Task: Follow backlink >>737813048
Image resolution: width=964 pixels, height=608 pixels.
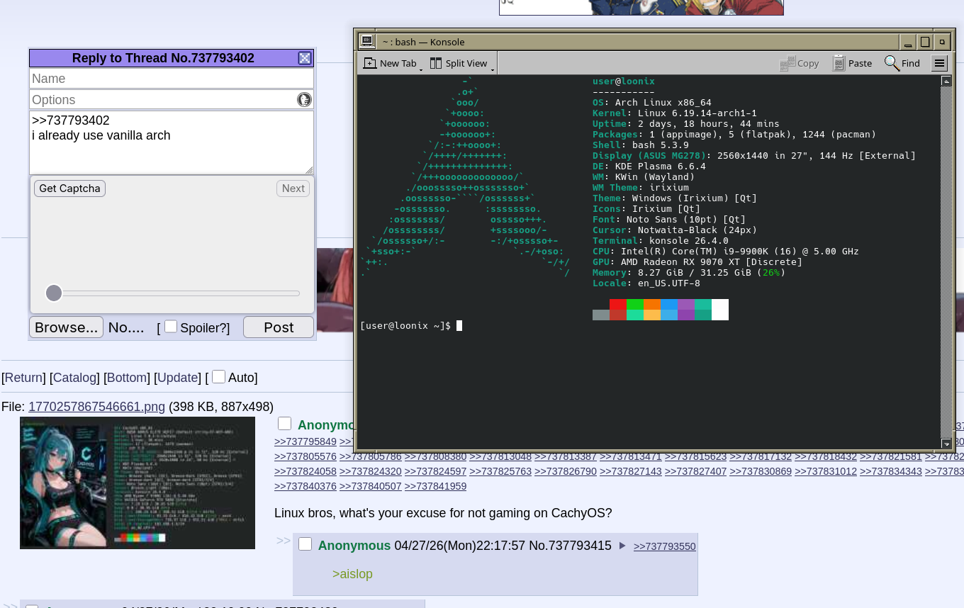Action: 500,456
